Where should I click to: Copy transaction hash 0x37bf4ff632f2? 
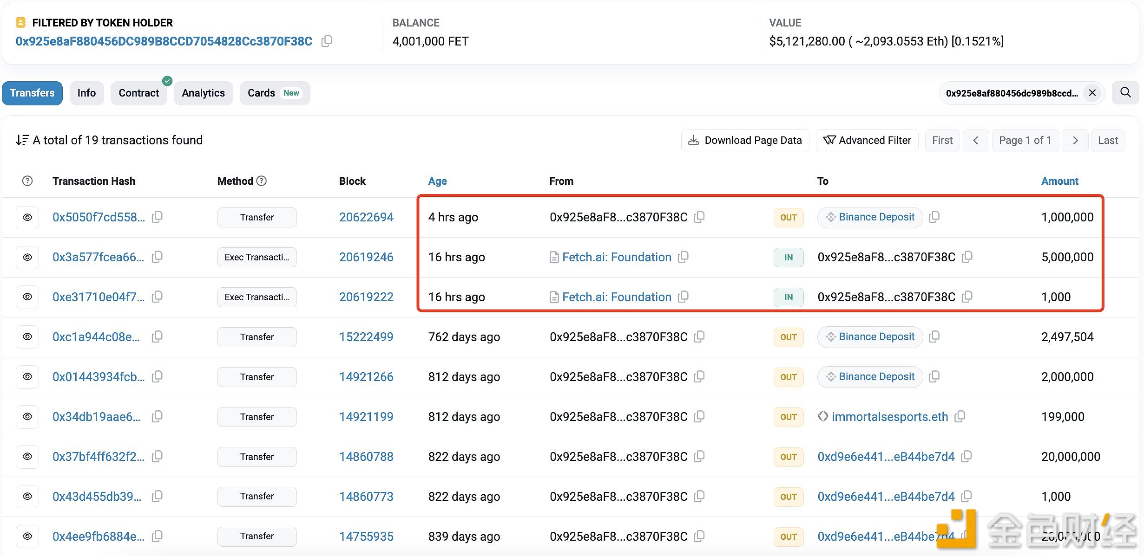coord(158,456)
